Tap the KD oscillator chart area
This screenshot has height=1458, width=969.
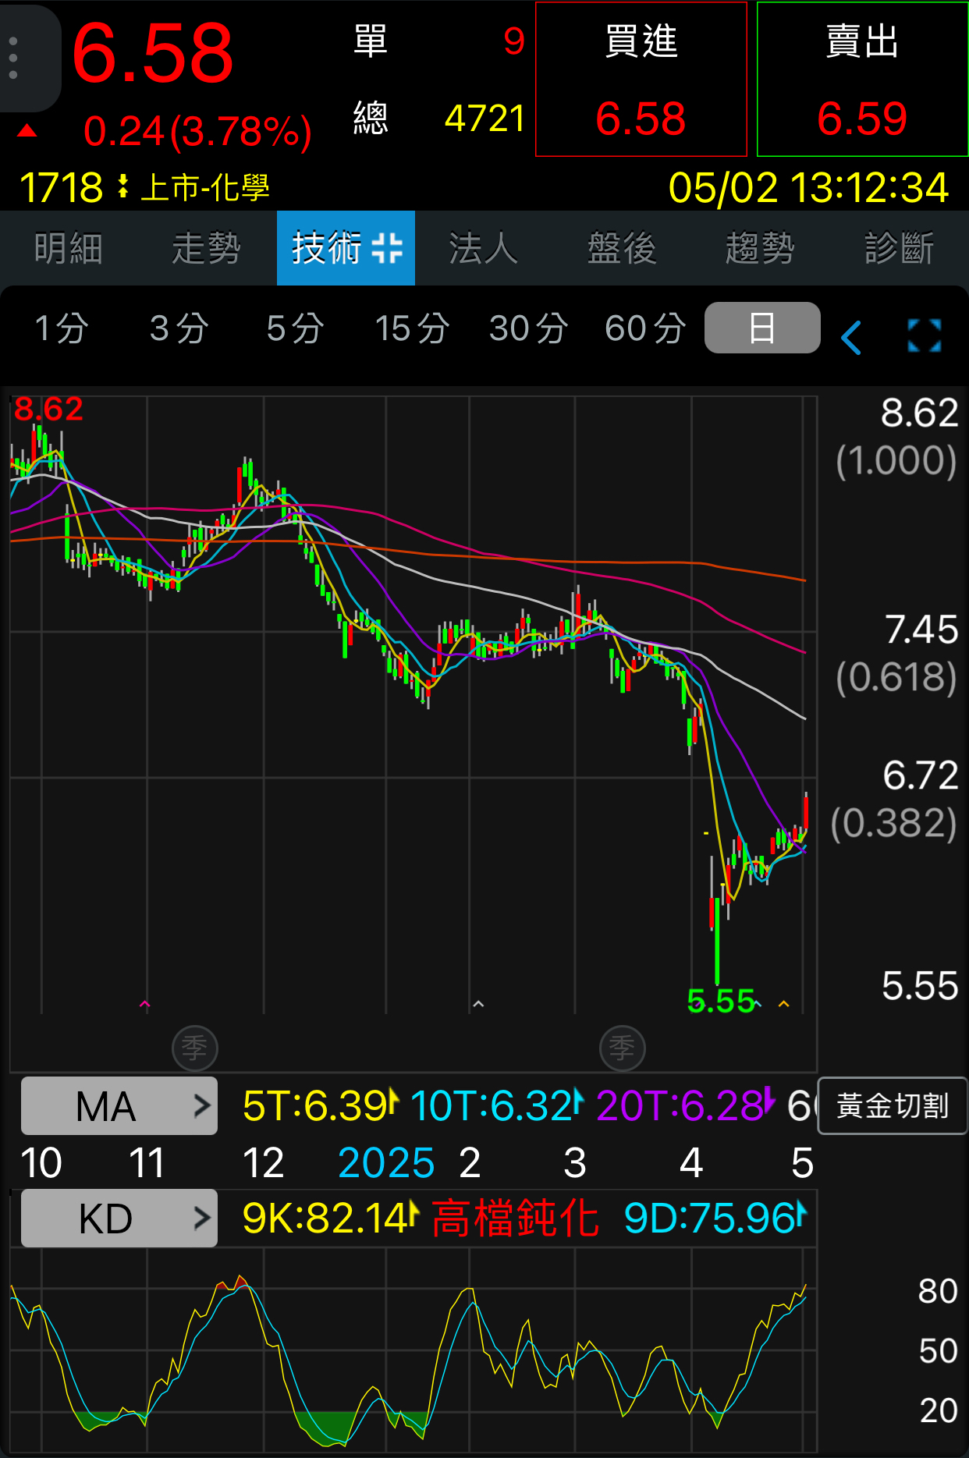coord(413,1349)
